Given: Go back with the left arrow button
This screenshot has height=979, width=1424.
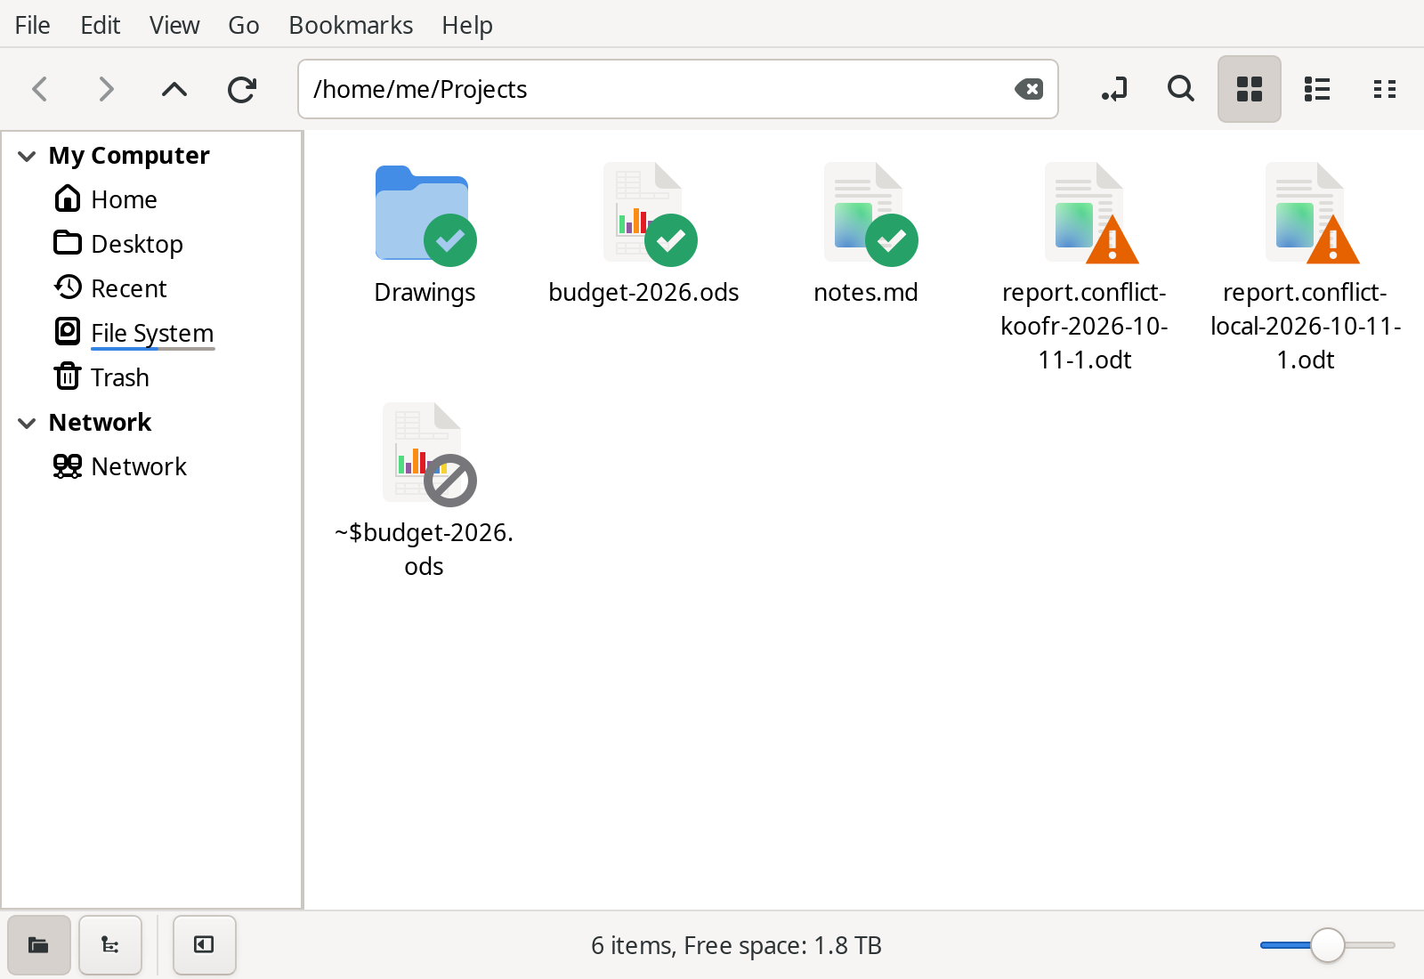Looking at the screenshot, I should tap(39, 89).
